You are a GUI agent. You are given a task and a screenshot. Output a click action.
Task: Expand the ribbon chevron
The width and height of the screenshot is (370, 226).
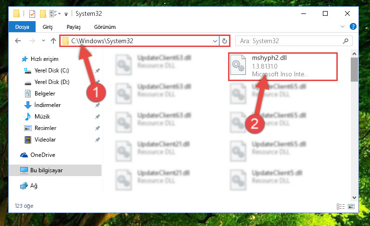(x=343, y=26)
